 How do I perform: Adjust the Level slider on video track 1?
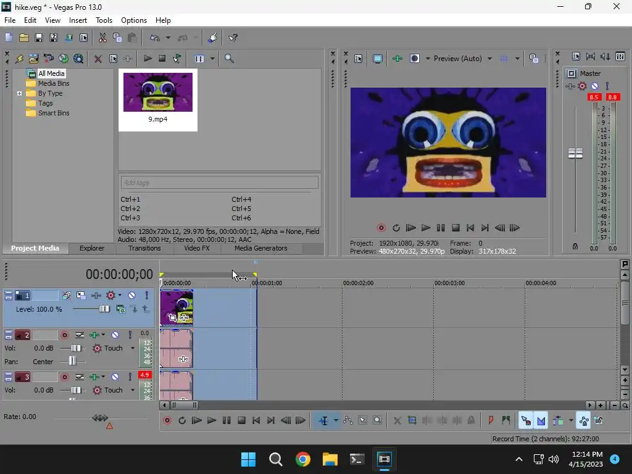tap(104, 309)
